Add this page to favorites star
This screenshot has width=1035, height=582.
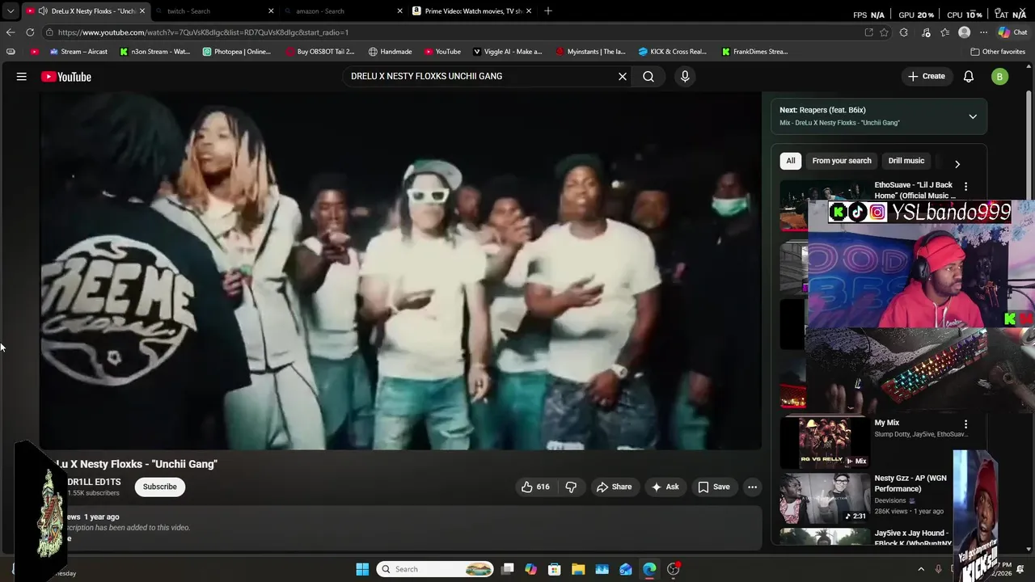[885, 32]
